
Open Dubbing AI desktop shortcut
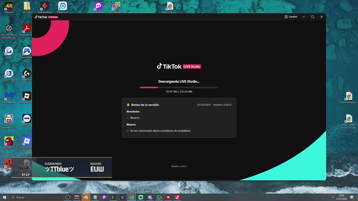[x=63, y=7]
